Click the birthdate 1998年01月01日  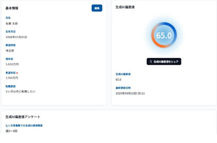point(16,37)
